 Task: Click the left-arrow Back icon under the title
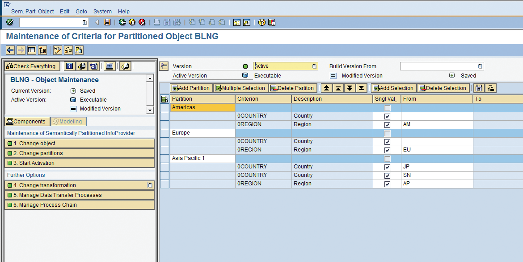click(10, 50)
